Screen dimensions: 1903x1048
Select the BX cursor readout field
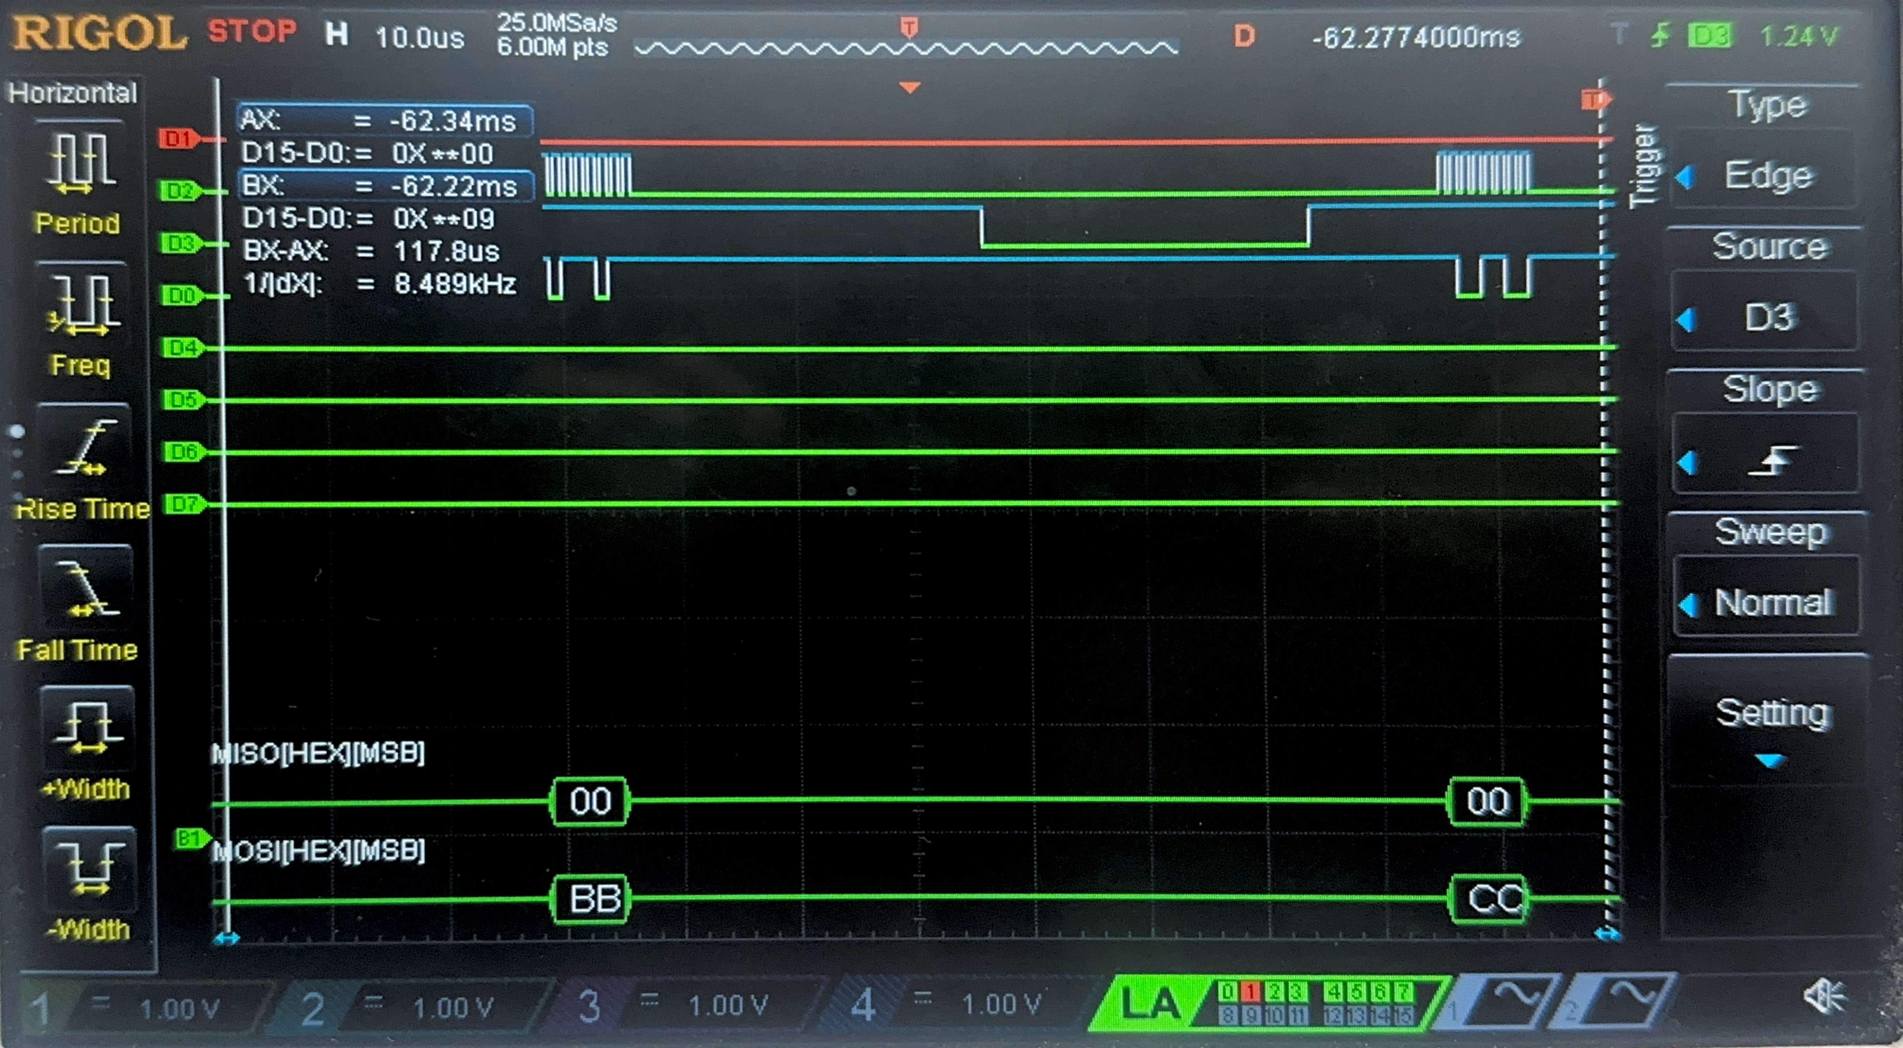386,185
